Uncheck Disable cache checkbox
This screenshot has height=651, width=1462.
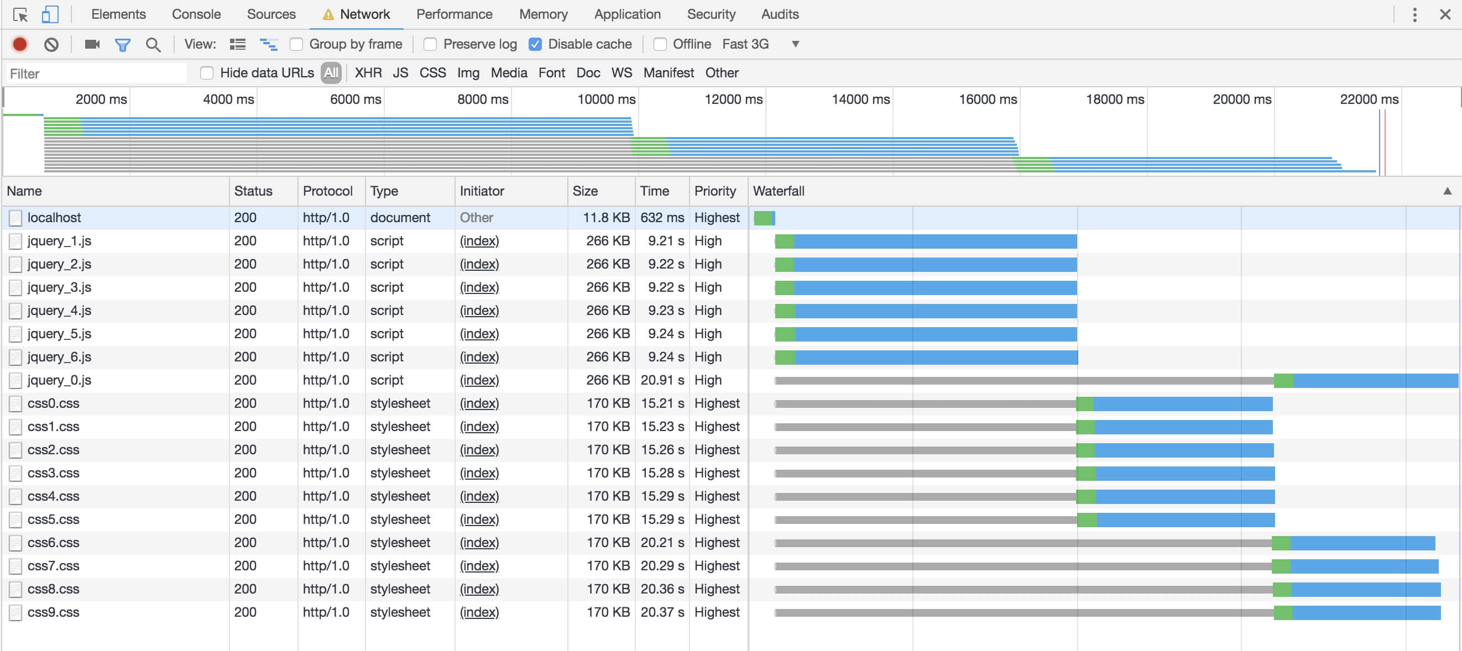point(535,44)
